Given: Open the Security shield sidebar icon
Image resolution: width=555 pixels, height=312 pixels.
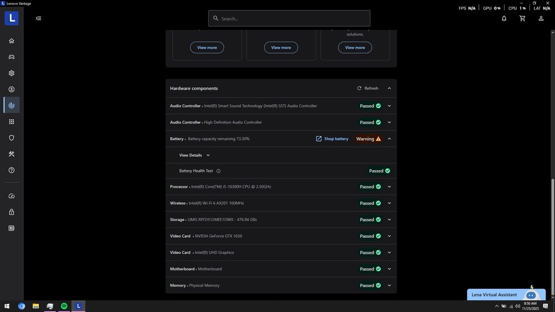Looking at the screenshot, I should tap(11, 138).
